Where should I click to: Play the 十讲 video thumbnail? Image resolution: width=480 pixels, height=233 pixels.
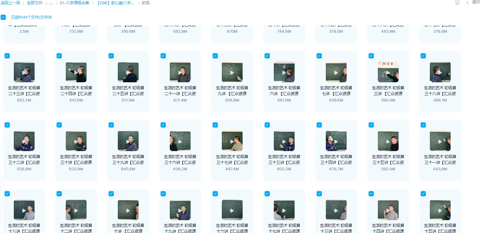128,210
